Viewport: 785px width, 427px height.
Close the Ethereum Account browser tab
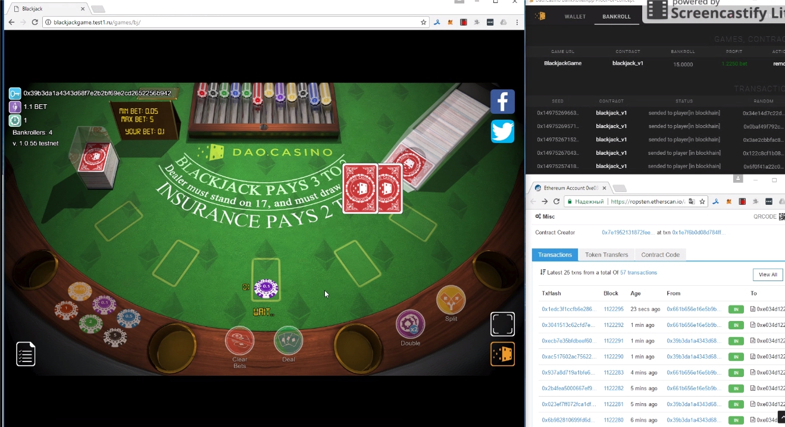coord(603,188)
